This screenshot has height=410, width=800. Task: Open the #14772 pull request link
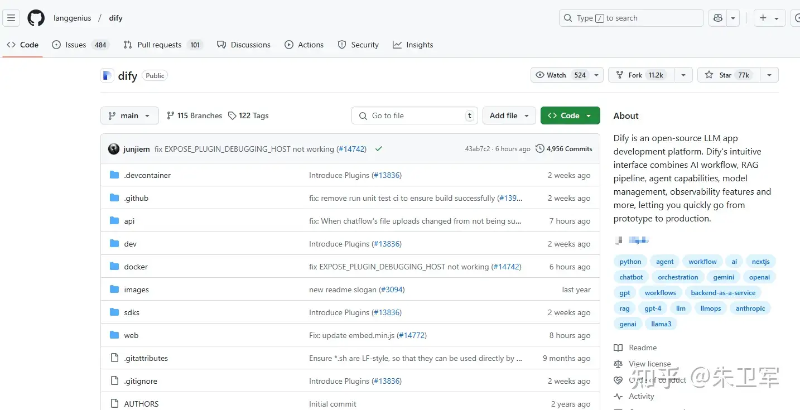tap(412, 335)
